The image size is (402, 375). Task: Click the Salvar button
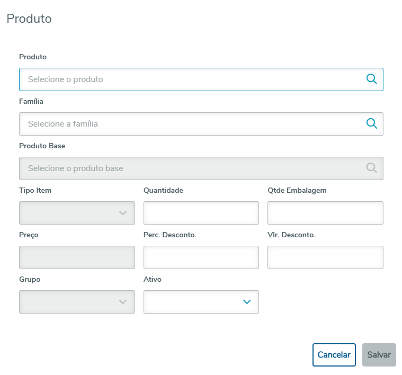point(379,355)
